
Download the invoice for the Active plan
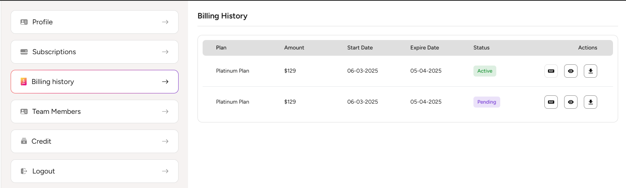(x=591, y=71)
